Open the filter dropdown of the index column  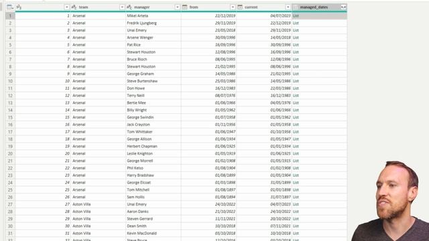67,7
